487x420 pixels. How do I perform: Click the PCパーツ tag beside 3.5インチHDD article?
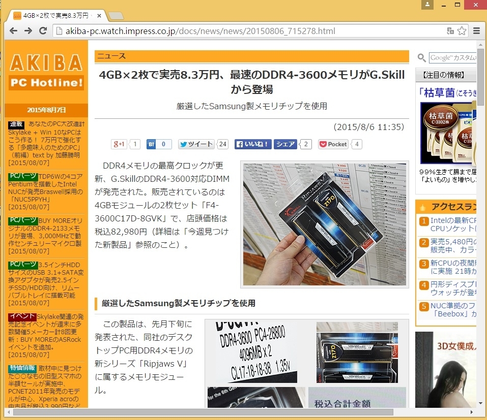[x=23, y=265]
